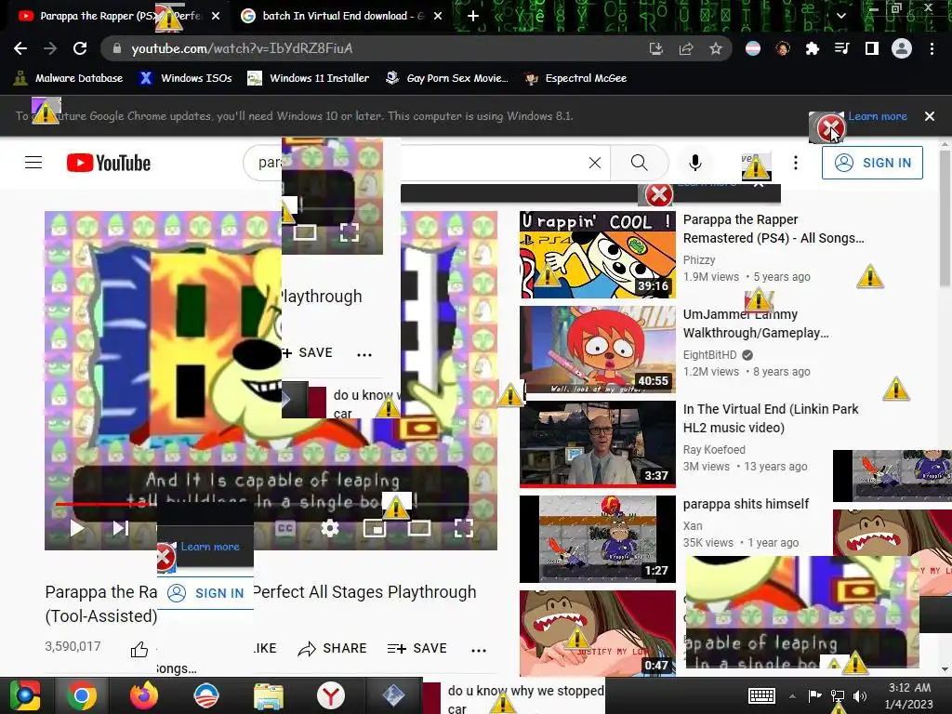Screen dimensions: 952x714
Task: Toggle closed captions on the player
Action: click(x=284, y=528)
